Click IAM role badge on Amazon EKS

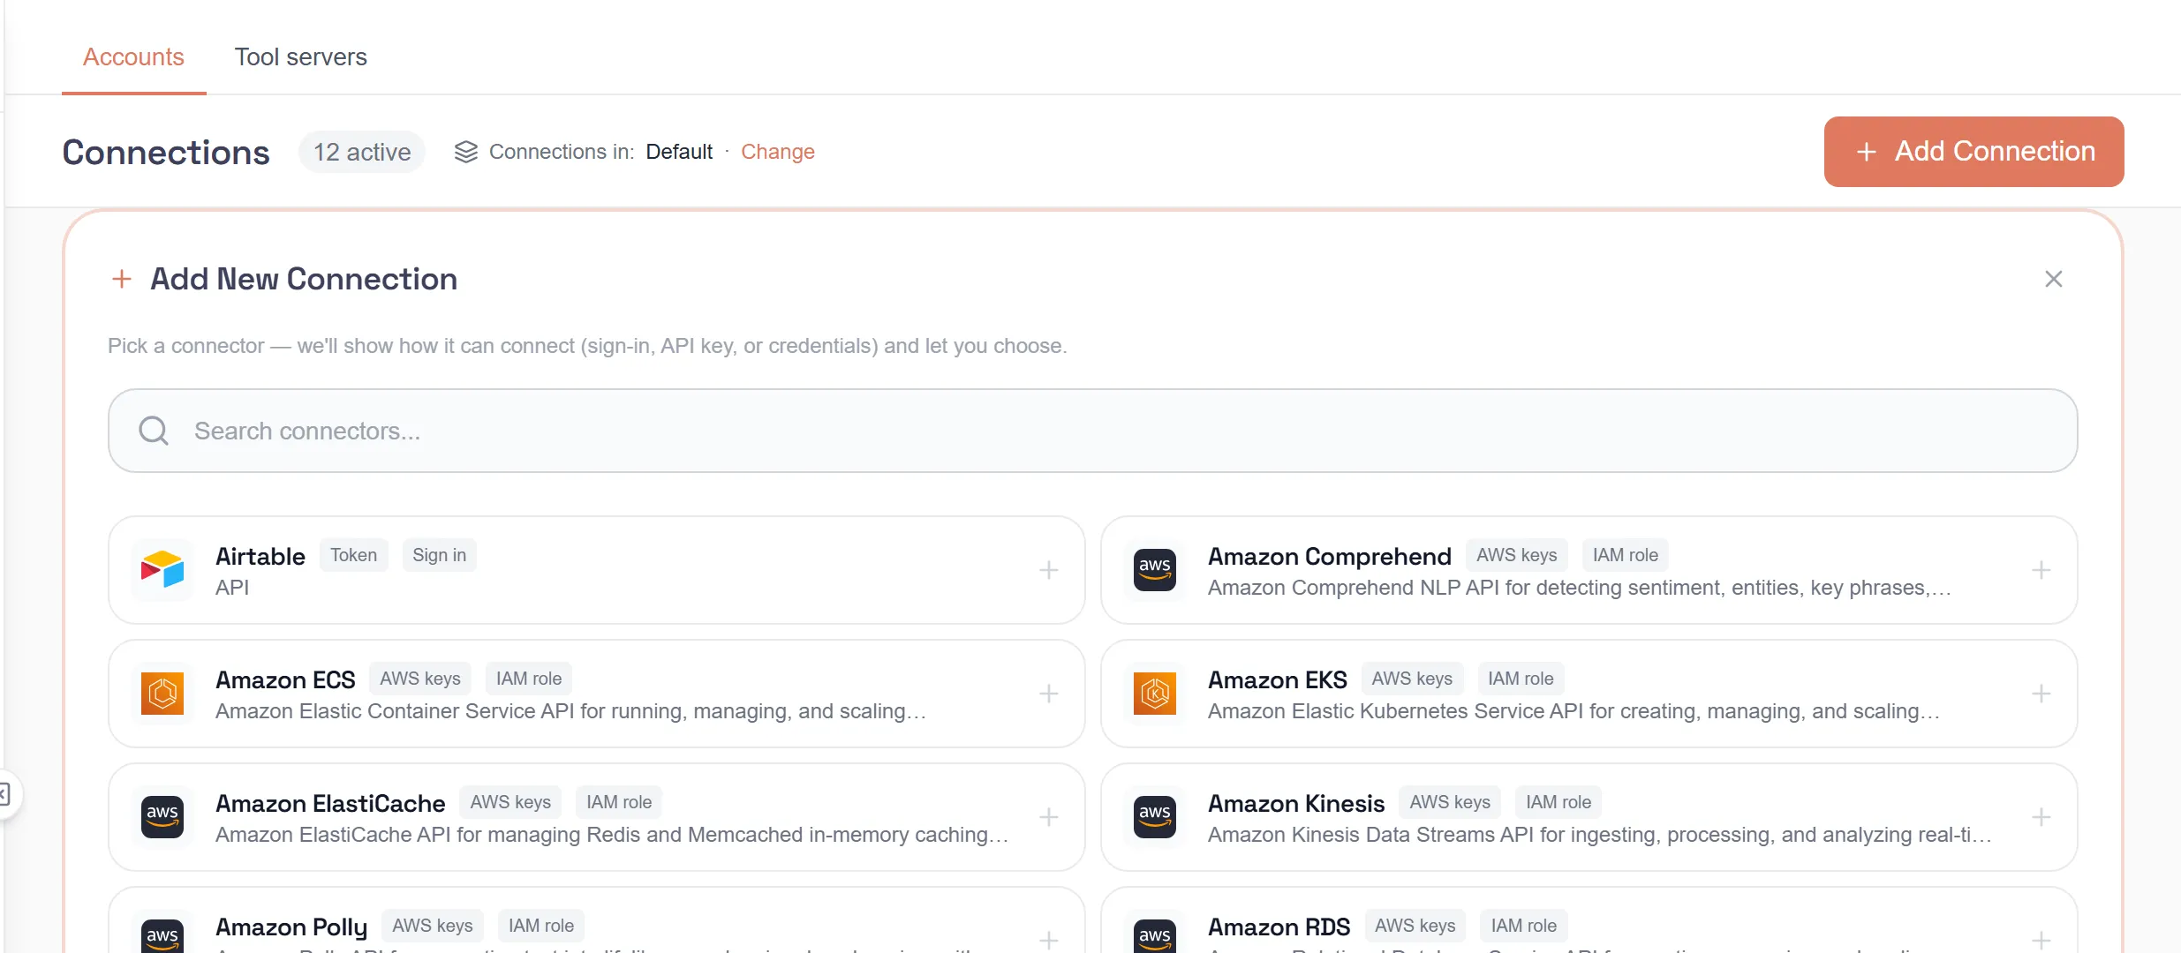pyautogui.click(x=1521, y=679)
